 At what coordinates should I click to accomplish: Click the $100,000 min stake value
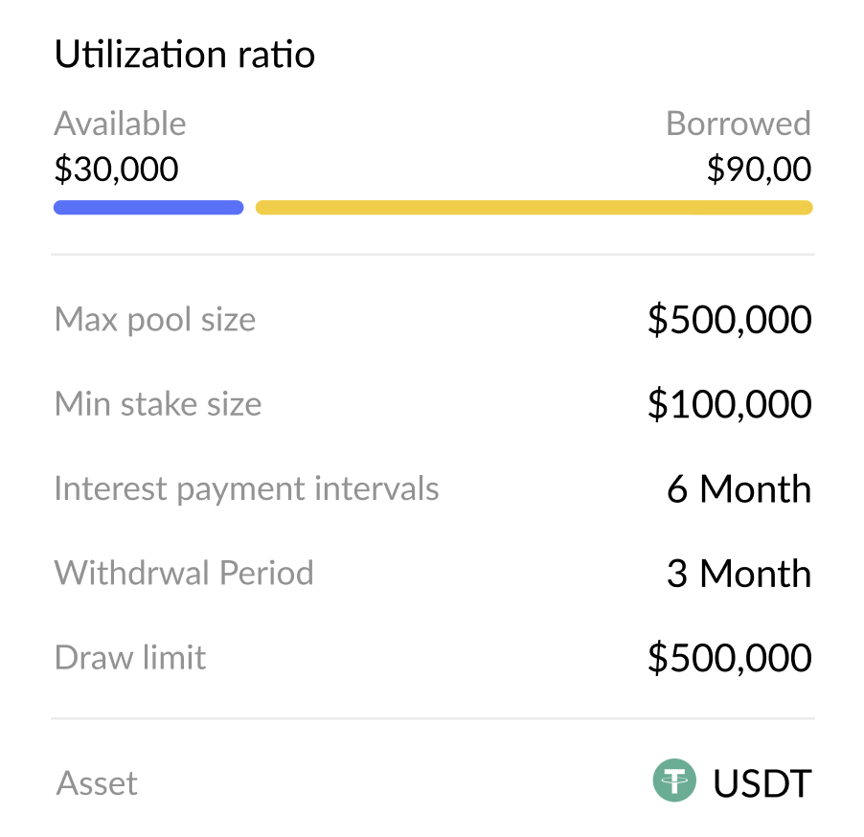click(729, 404)
